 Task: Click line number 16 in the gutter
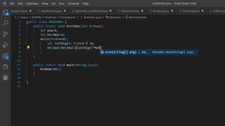(x=19, y=86)
